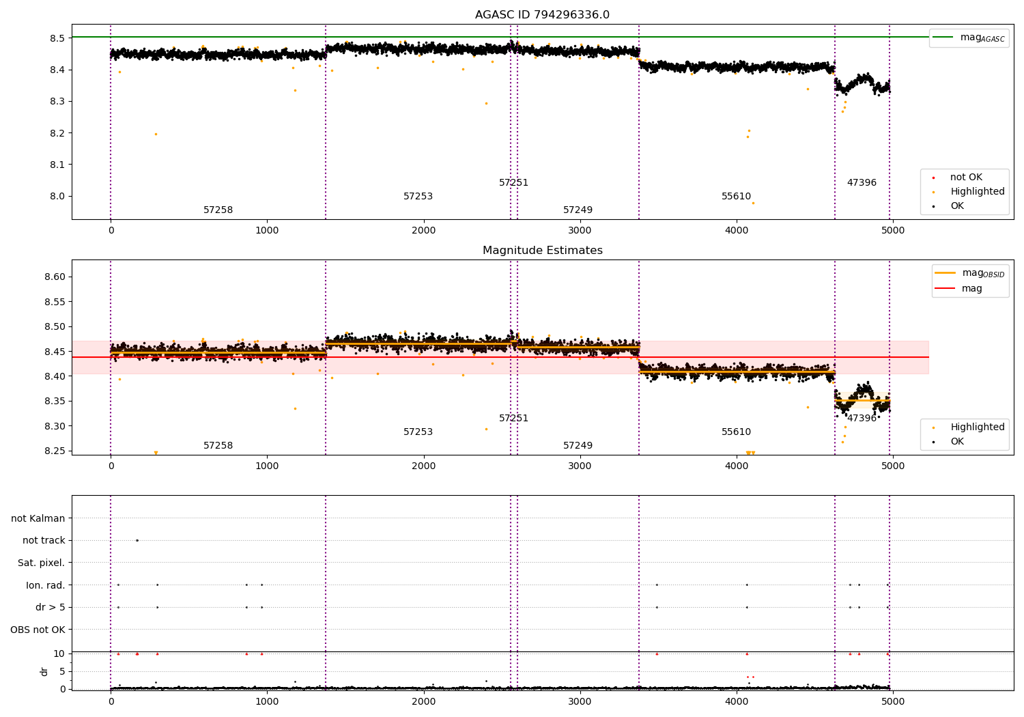Click the 8.0 y-tick in top plot
This screenshot has width=1024, height=717.
[57, 197]
